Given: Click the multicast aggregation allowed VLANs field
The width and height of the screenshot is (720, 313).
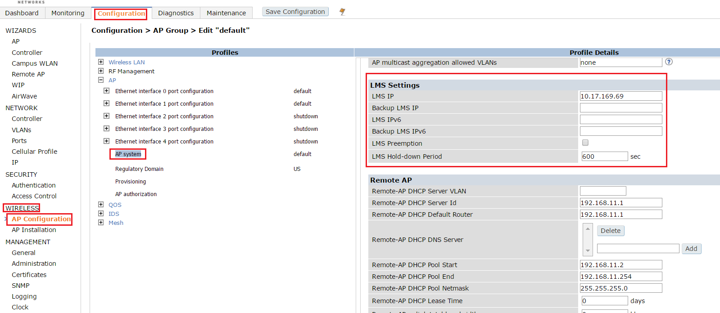Looking at the screenshot, I should pyautogui.click(x=621, y=63).
